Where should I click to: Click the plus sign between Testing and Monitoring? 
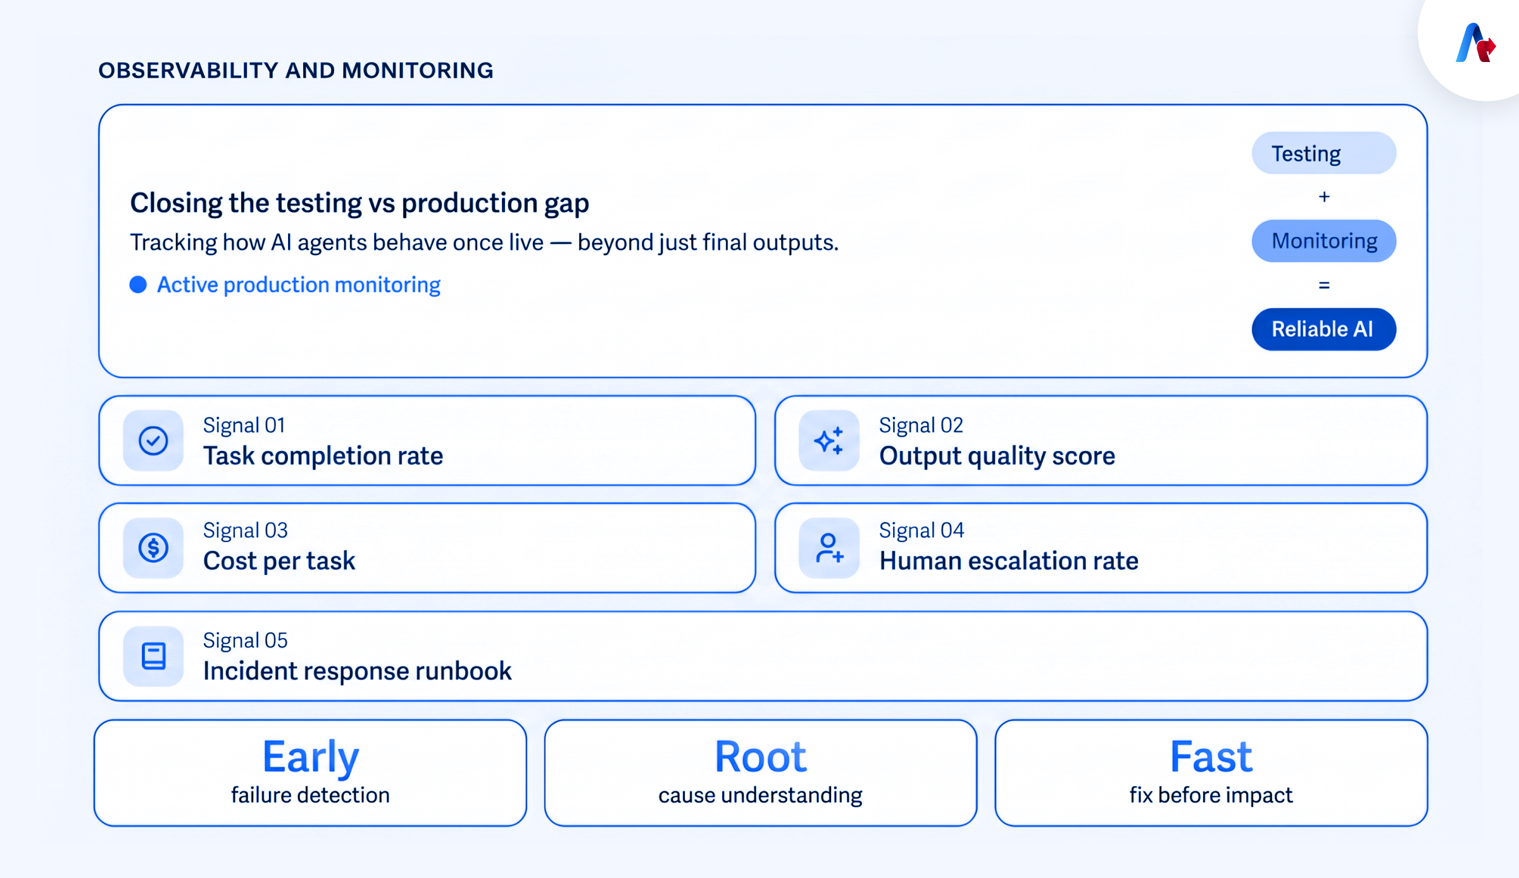[1323, 197]
